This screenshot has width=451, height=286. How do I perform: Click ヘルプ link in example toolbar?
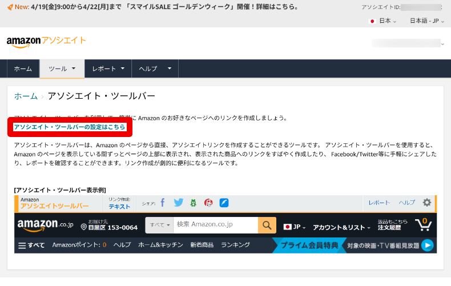click(406, 203)
